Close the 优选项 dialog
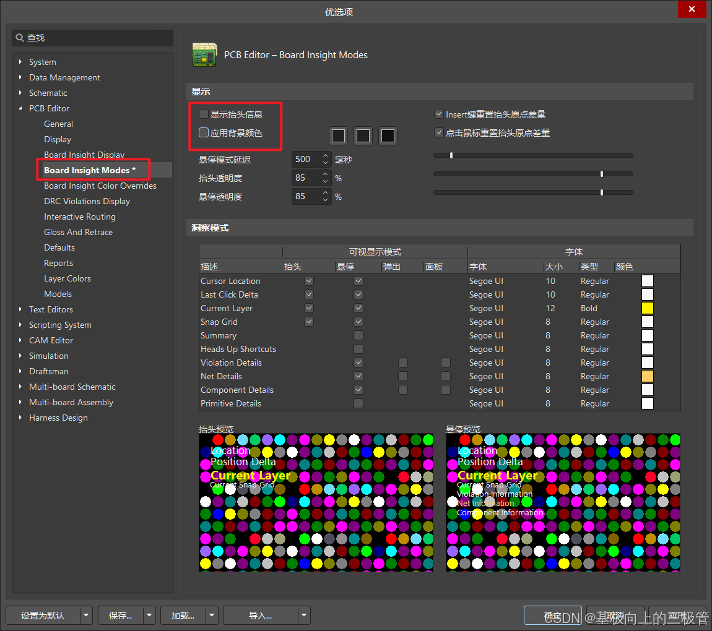This screenshot has width=712, height=631. click(x=692, y=9)
